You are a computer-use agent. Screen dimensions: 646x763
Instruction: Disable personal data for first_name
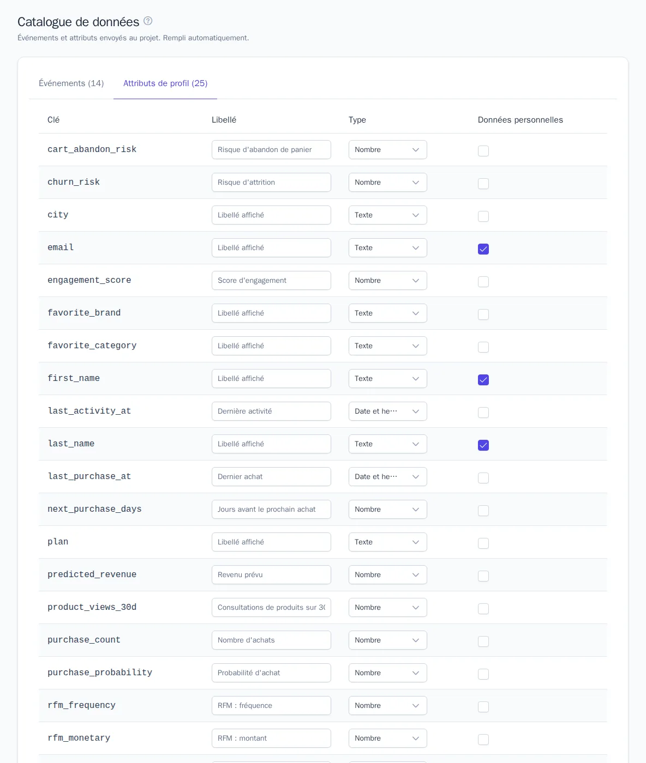click(x=483, y=380)
